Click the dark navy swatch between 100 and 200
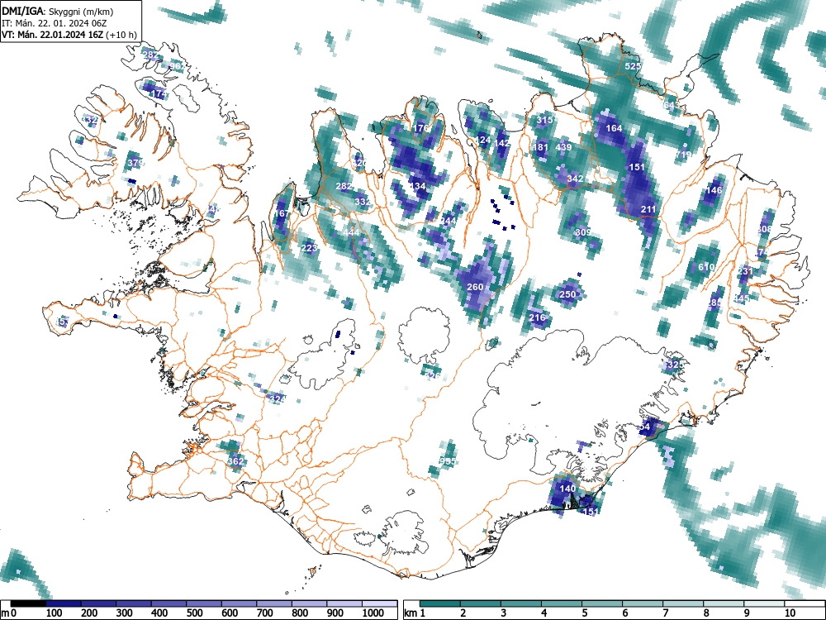The image size is (826, 620). (x=64, y=604)
